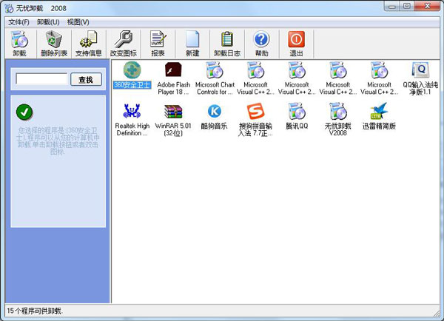Close the 无忧卸载 2008 window

(428, 6)
